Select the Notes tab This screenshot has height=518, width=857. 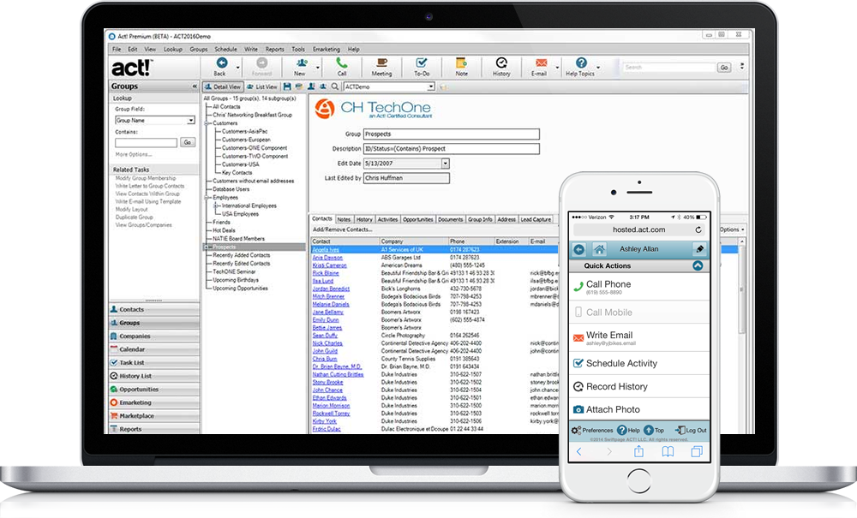click(344, 219)
